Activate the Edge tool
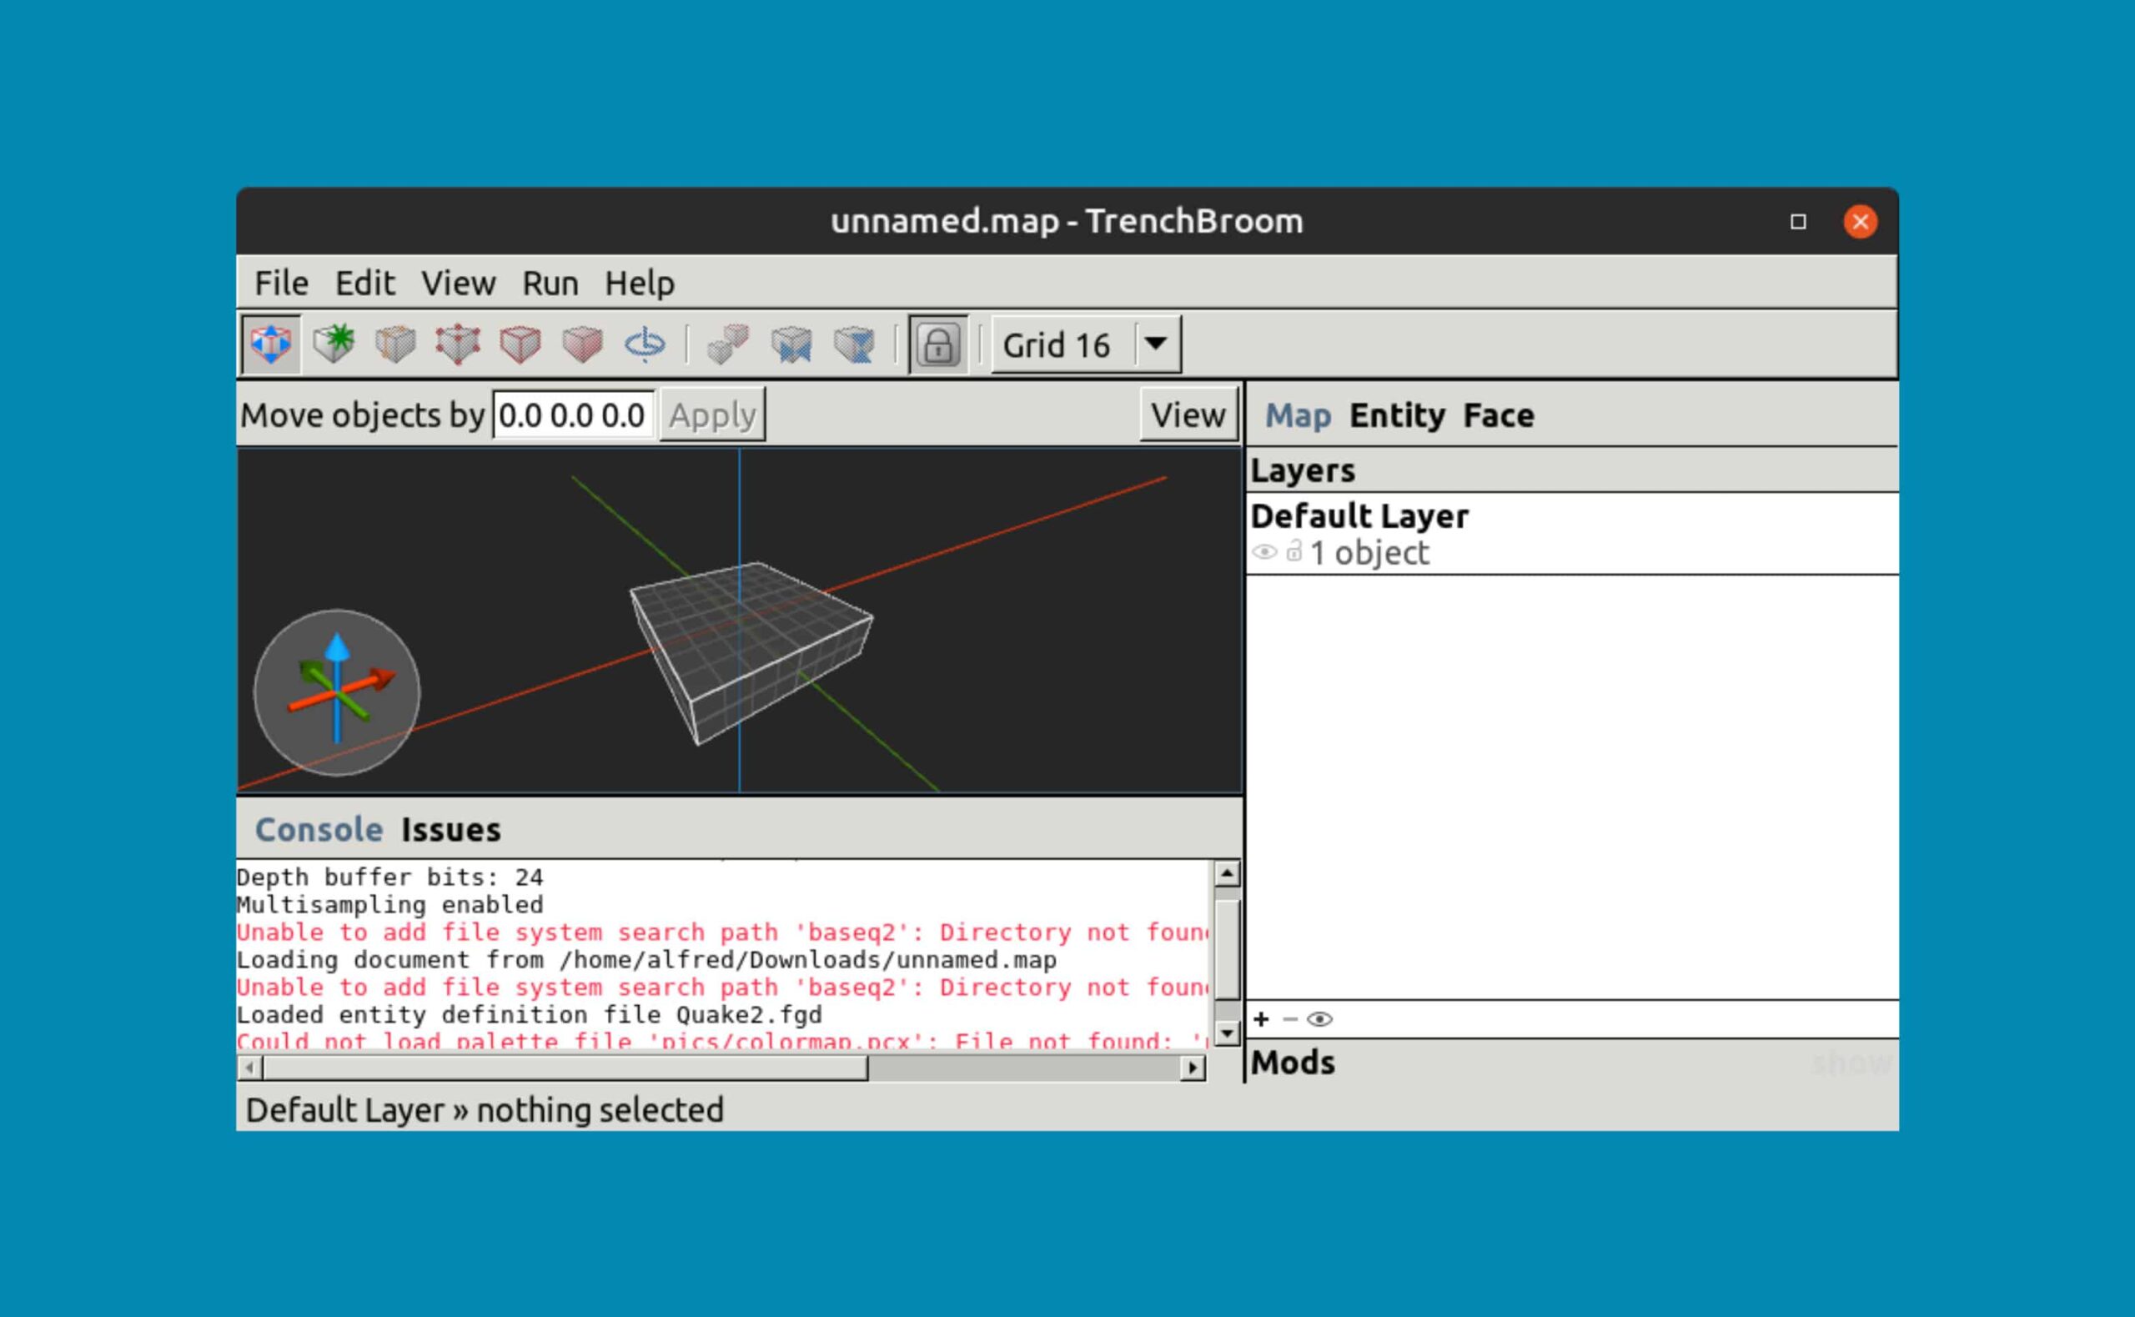This screenshot has width=2135, height=1317. [520, 344]
